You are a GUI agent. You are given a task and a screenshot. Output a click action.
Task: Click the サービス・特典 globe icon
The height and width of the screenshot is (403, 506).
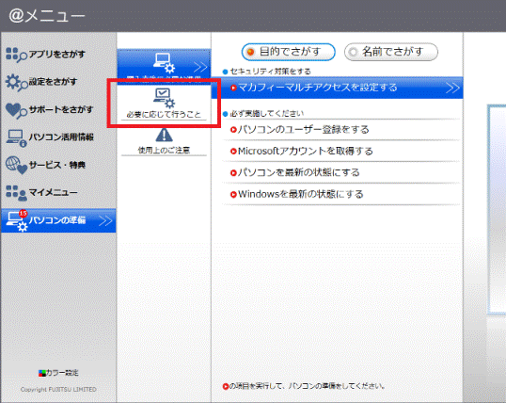16,166
